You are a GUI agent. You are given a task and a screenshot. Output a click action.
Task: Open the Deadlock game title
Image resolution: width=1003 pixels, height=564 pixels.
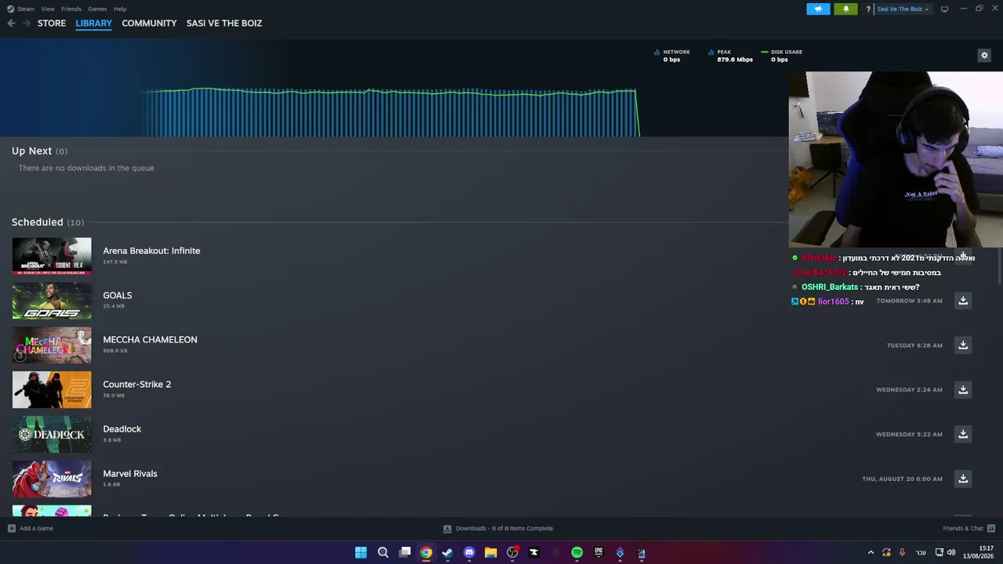(x=122, y=429)
